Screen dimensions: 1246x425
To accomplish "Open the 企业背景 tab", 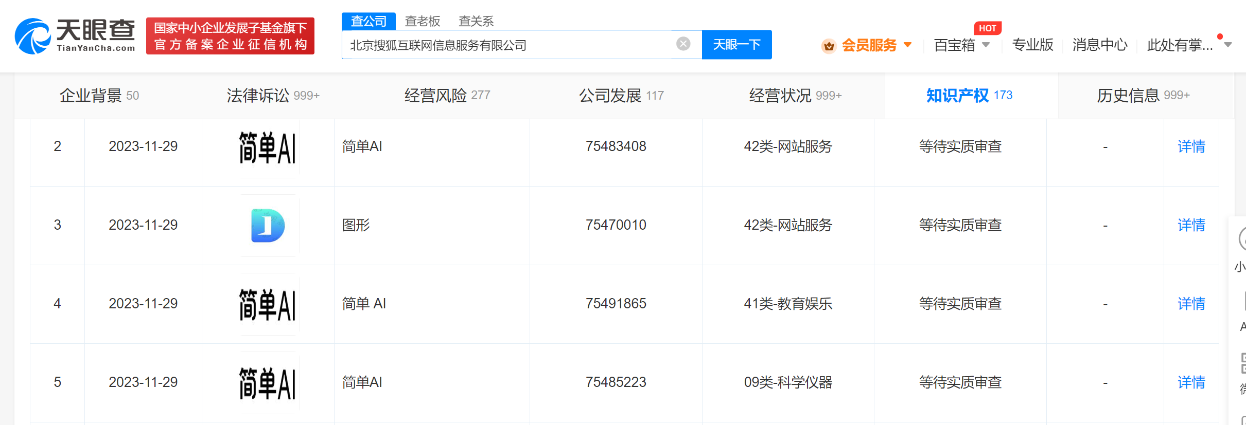I will [99, 96].
